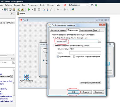Switch to the Поставщик данных tab
This screenshot has height=107, width=120.
click(x=58, y=30)
